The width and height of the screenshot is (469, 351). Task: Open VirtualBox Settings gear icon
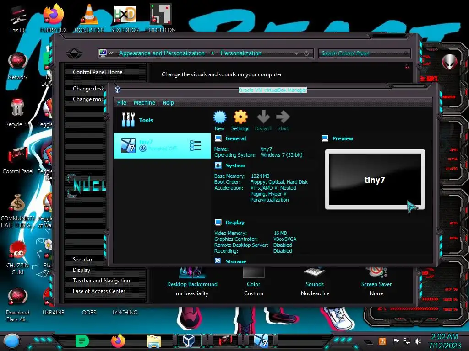tap(240, 120)
